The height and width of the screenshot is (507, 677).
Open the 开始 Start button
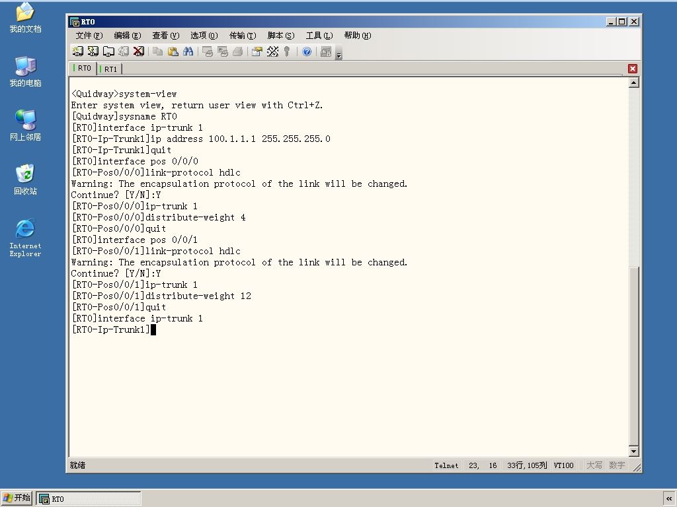(17, 498)
